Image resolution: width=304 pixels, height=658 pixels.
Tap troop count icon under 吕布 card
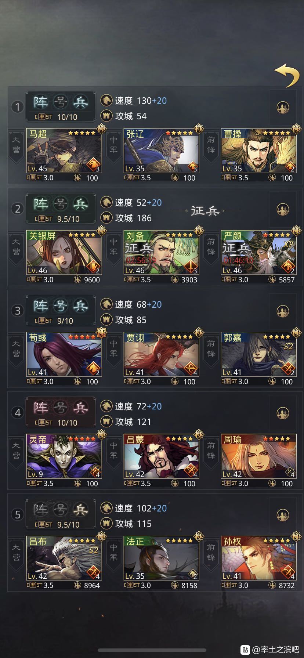77,585
